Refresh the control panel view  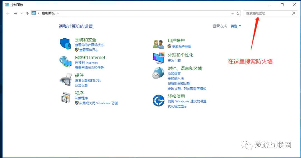tap(238, 13)
